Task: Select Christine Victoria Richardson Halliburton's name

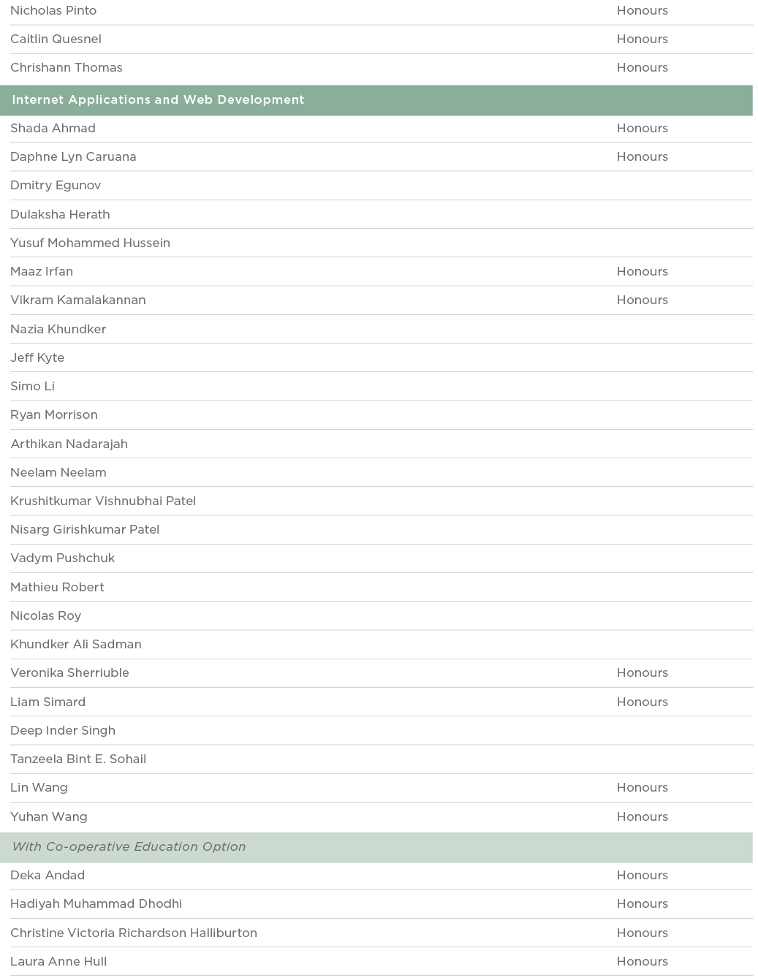Action: coord(134,933)
